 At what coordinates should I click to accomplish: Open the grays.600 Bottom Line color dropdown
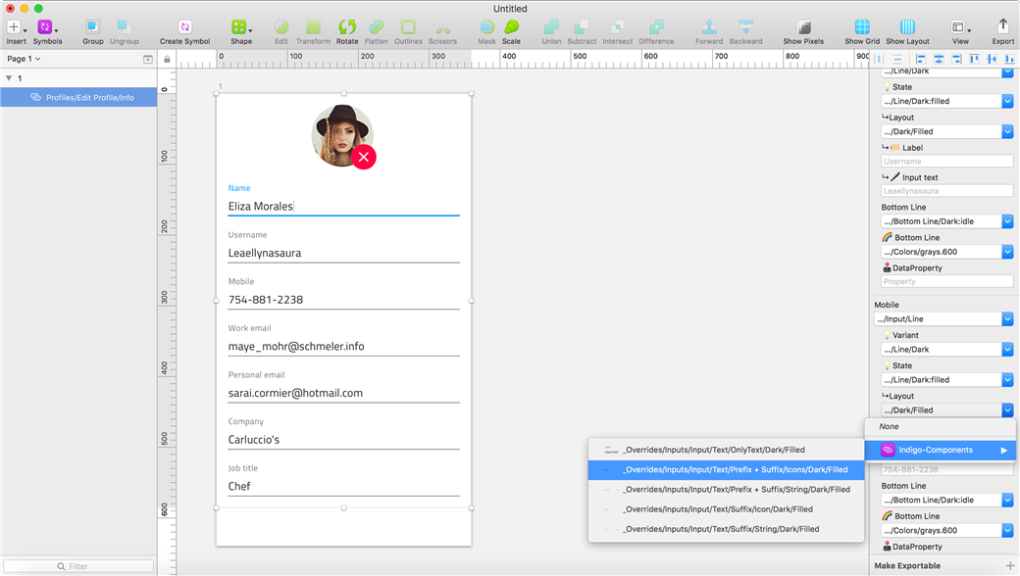[x=1007, y=252]
